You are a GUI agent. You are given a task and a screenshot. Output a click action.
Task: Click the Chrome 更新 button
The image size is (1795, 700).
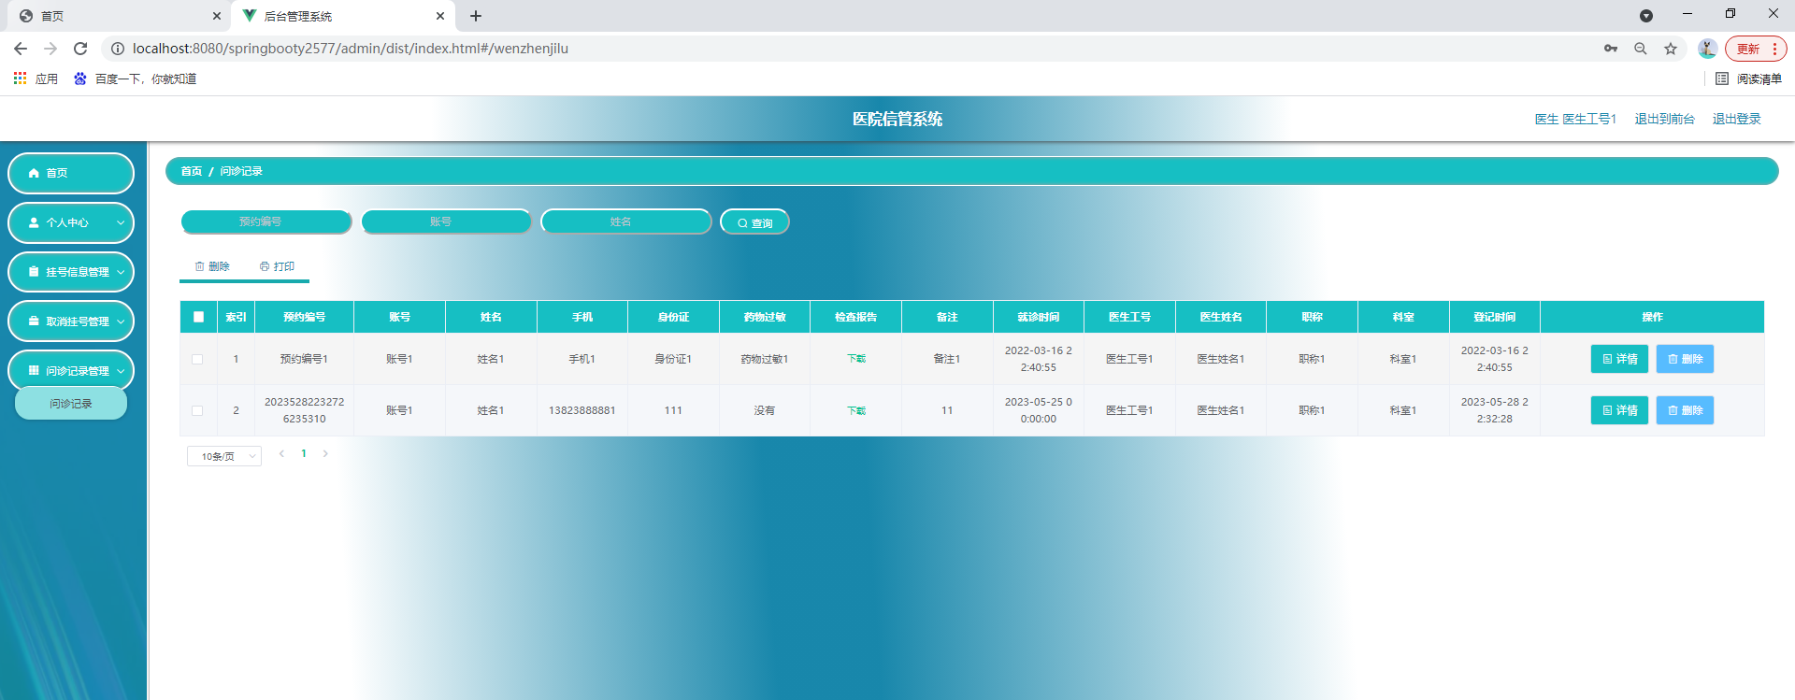coord(1755,49)
